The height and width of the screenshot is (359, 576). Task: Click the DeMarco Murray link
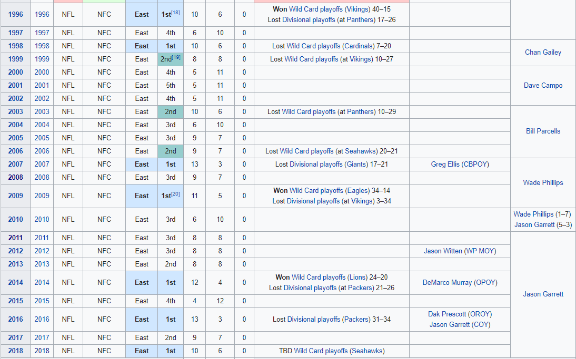[447, 283]
